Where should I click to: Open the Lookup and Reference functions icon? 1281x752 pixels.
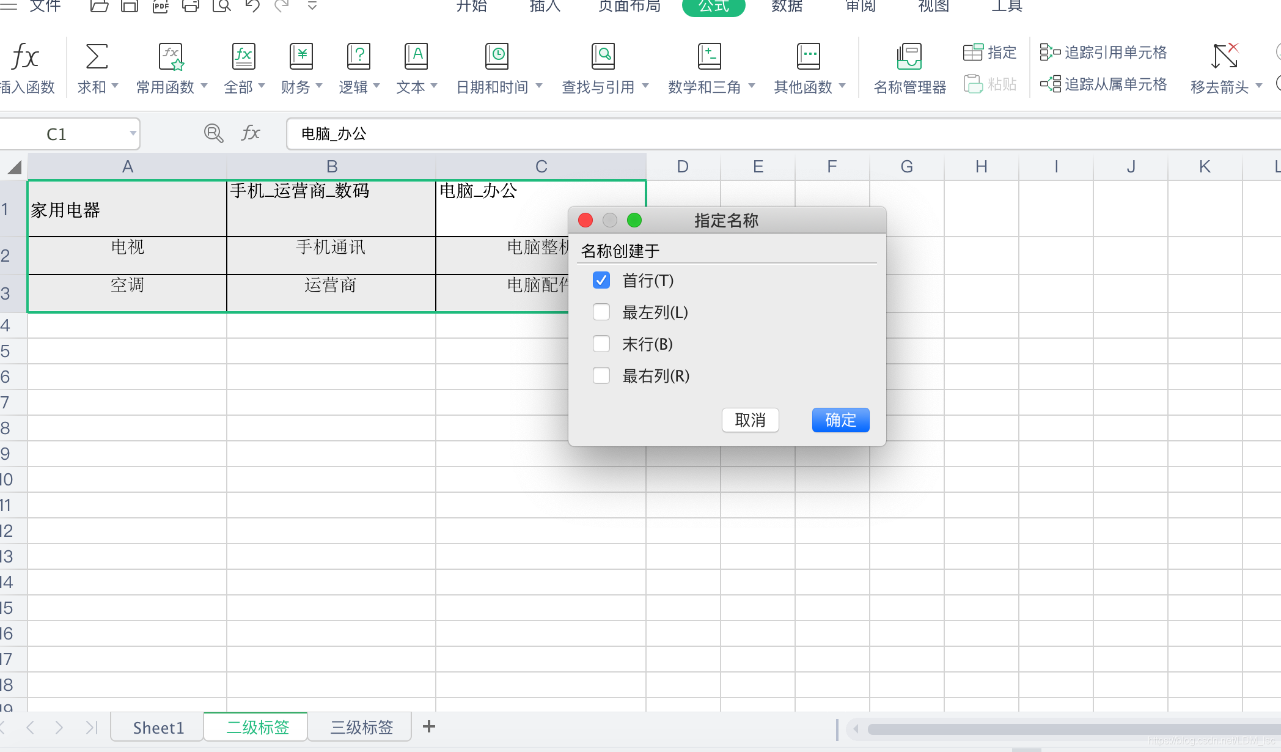pos(603,56)
